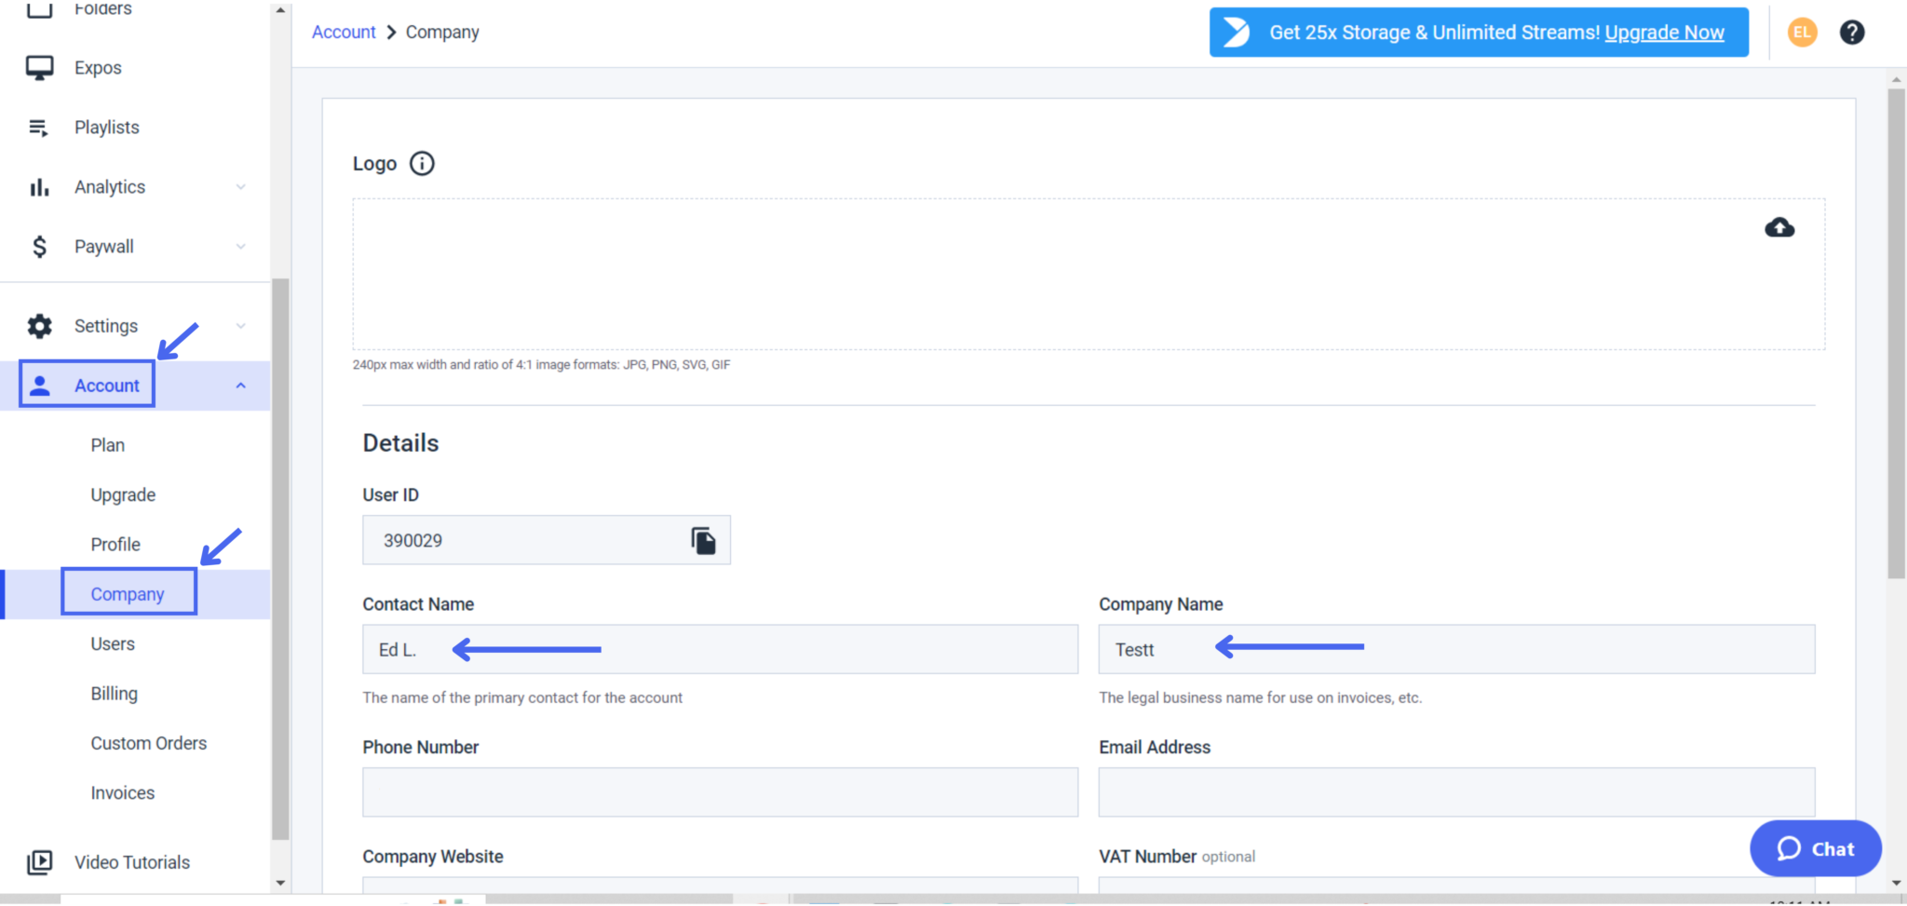This screenshot has width=1907, height=906.
Task: Select Billing from the sidebar
Action: [114, 693]
